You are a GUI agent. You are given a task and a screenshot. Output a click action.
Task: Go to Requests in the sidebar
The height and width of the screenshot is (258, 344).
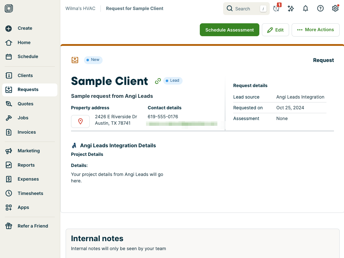coord(28,90)
